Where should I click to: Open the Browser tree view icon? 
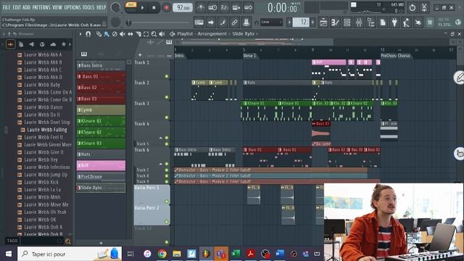pyautogui.click(x=370, y=22)
